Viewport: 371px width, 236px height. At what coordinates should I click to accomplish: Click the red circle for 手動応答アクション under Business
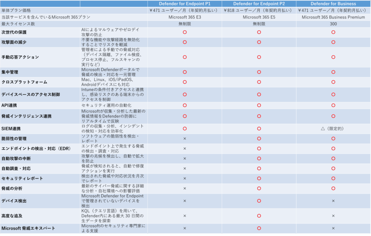(333, 57)
